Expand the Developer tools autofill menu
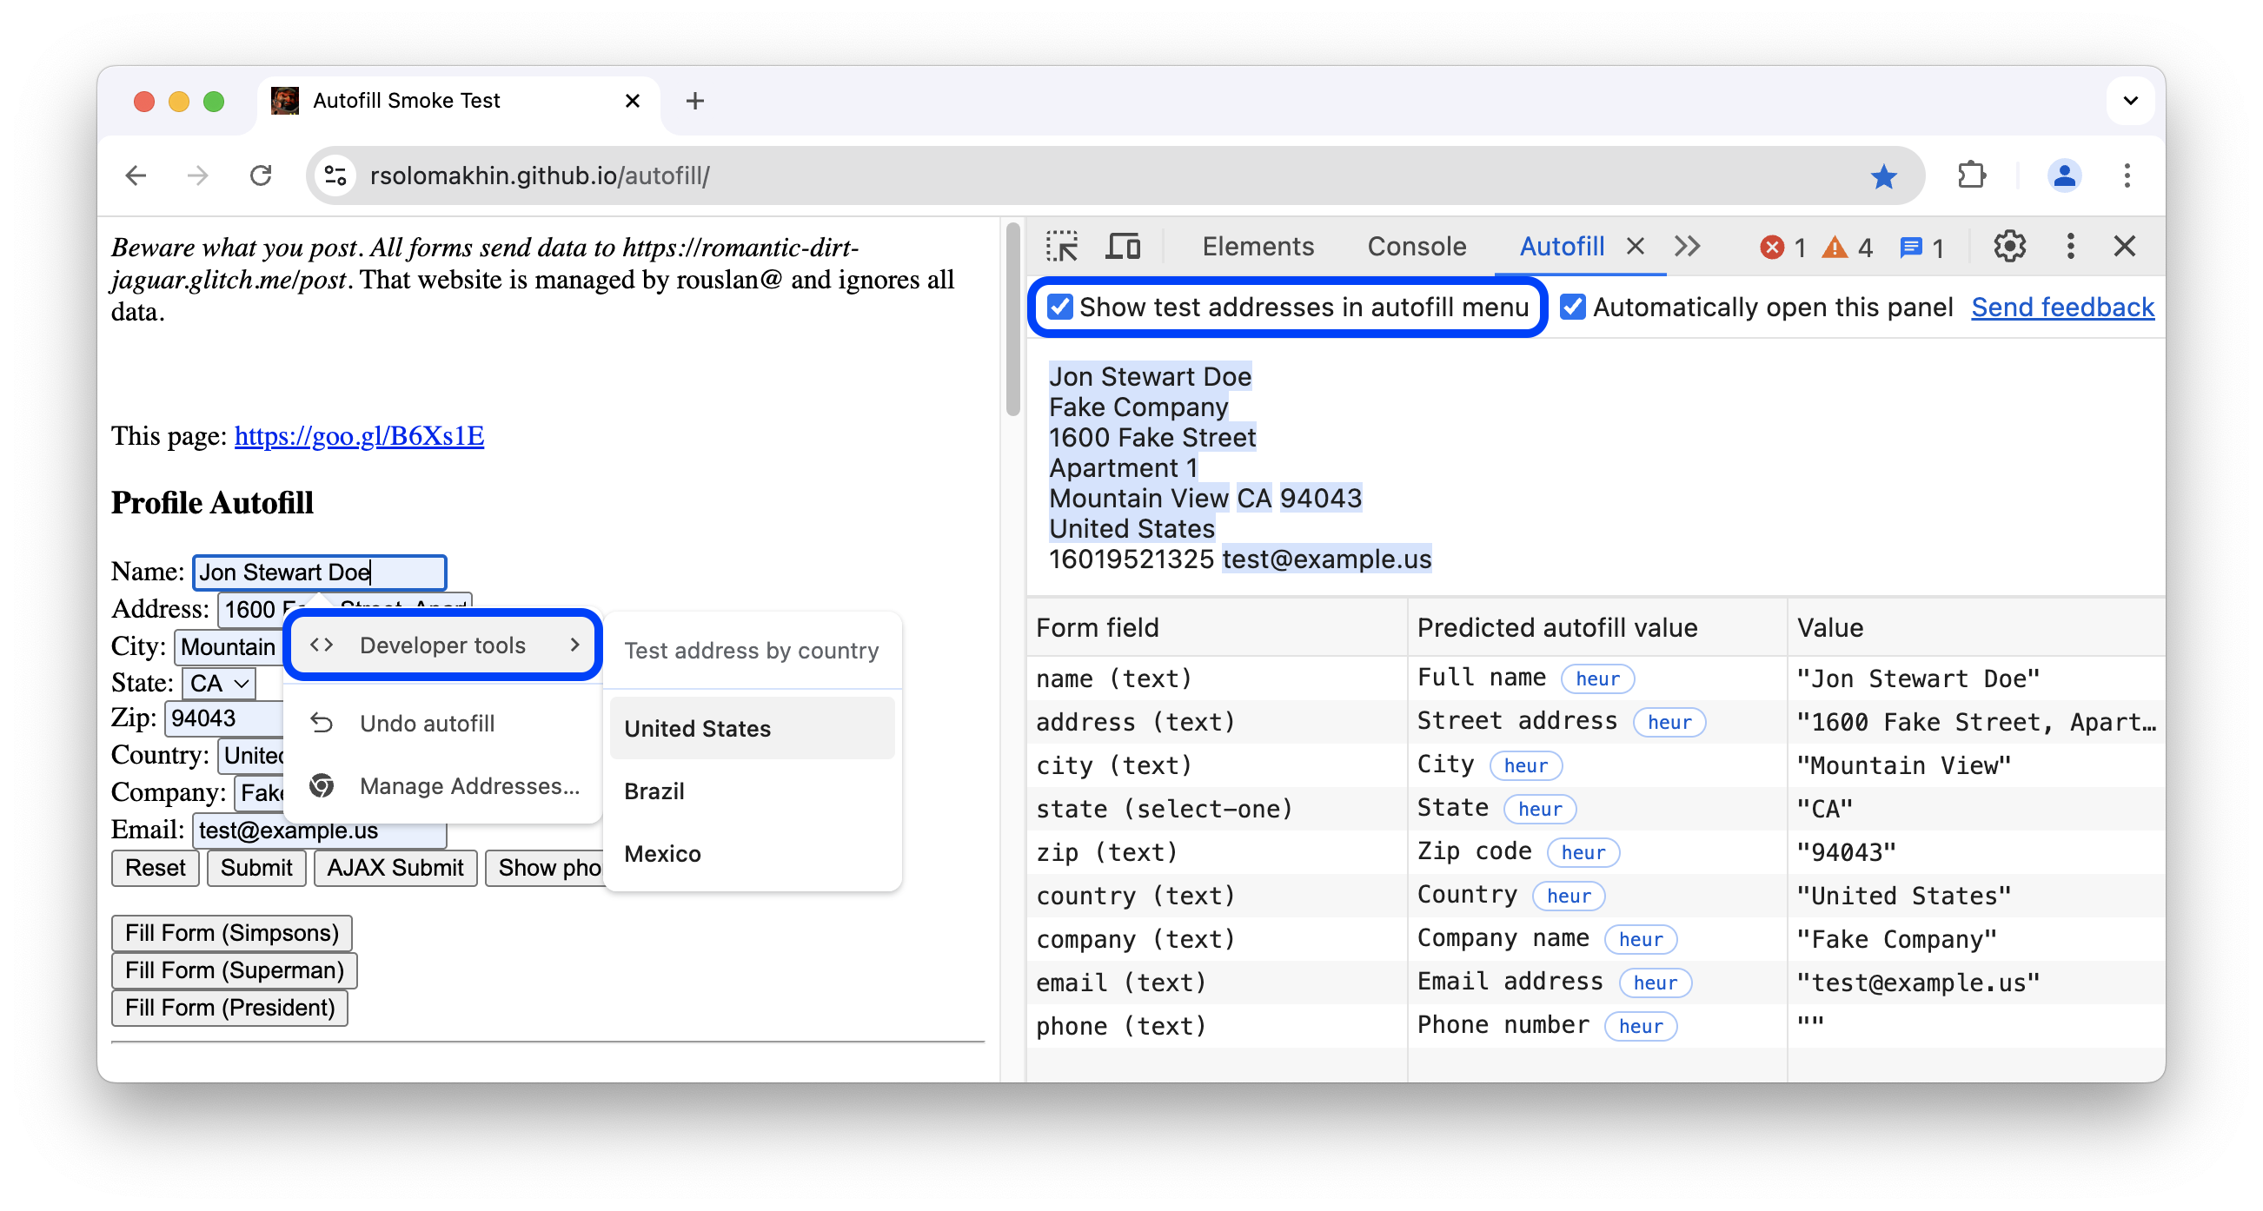Viewport: 2263px width, 1211px height. 443,644
